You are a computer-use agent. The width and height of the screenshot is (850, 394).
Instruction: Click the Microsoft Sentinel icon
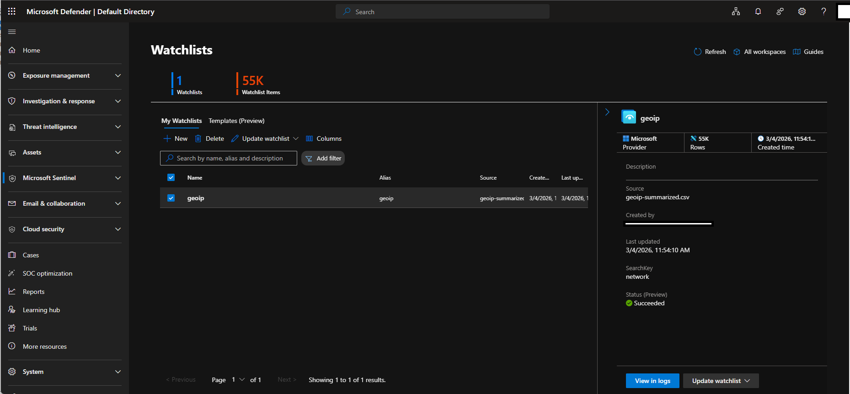point(12,178)
